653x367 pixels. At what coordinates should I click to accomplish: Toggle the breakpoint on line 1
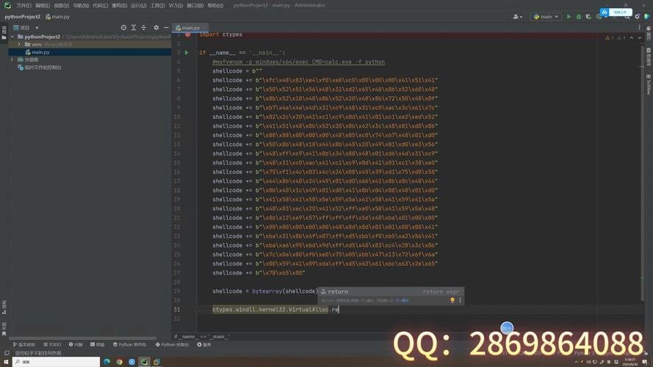188,34
